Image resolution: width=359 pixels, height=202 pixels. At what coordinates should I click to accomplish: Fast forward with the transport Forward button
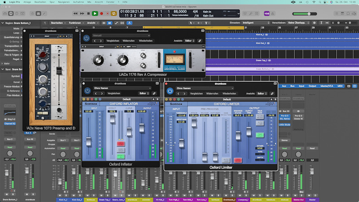click(x=82, y=13)
